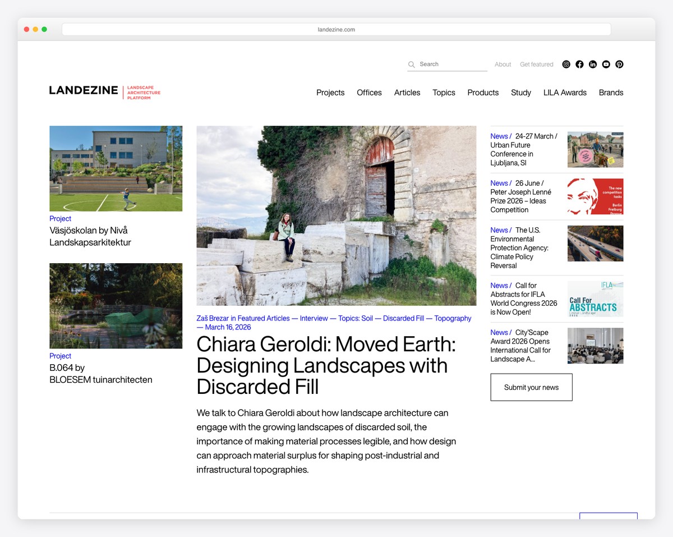Click the Landezine logo
This screenshot has width=673, height=537.
(x=83, y=90)
